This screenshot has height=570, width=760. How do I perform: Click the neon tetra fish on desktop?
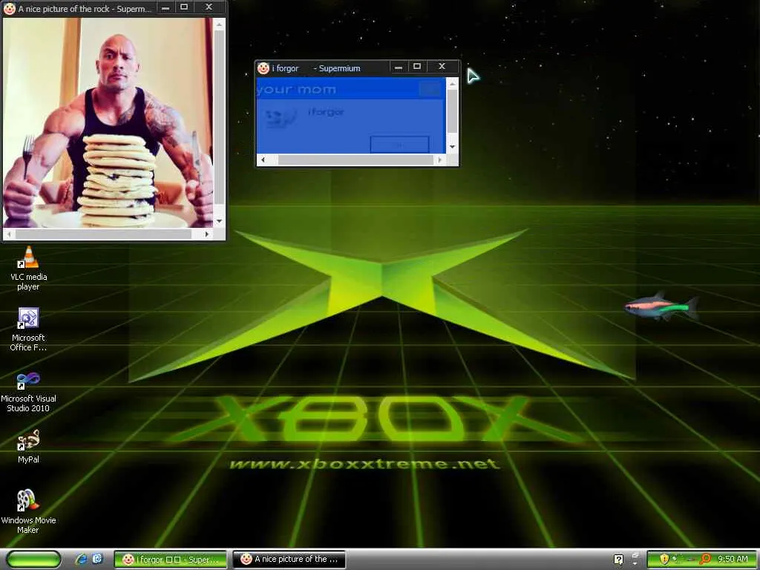661,307
